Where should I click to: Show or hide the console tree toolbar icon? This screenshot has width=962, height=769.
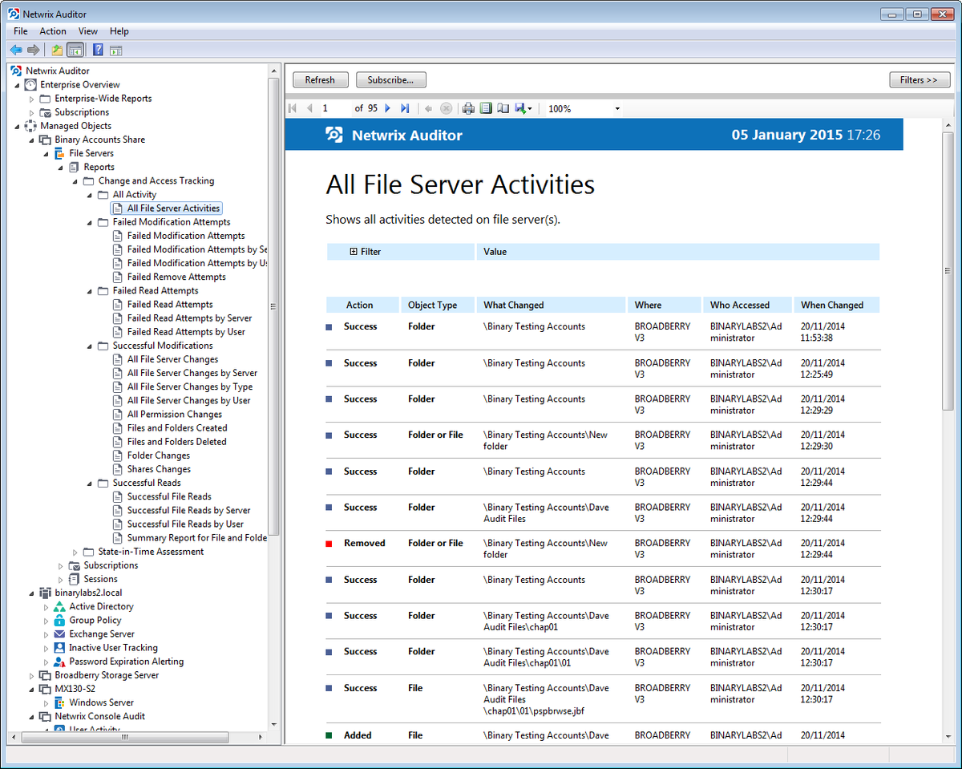click(75, 49)
